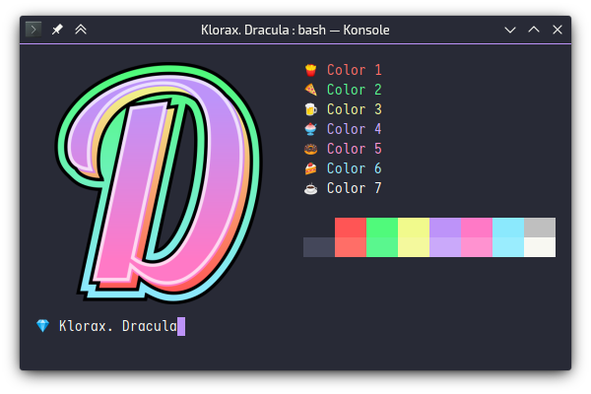Image resolution: width=591 pixels, height=394 pixels.
Task: Click the coffee cup emoji beside Color 7
Action: click(310, 188)
